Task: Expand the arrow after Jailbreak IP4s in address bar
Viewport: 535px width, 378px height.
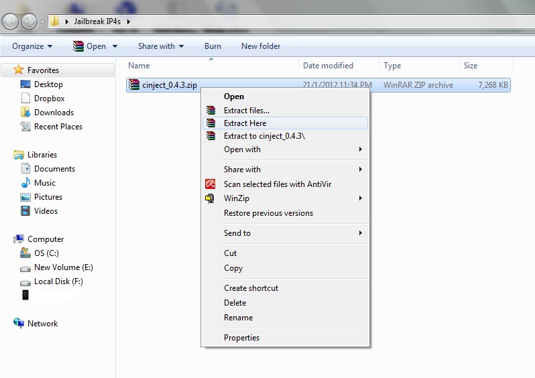Action: pos(129,21)
